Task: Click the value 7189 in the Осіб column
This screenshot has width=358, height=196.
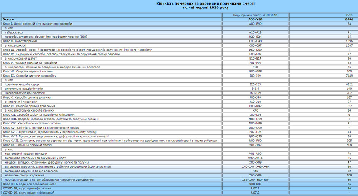Action: 349,76
